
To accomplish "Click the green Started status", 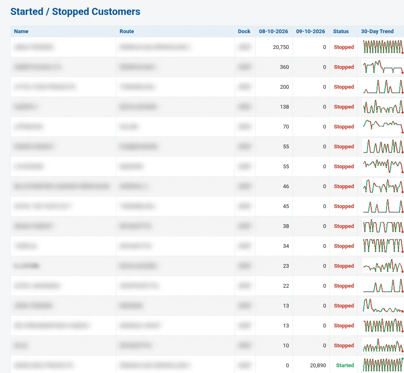I will [345, 365].
